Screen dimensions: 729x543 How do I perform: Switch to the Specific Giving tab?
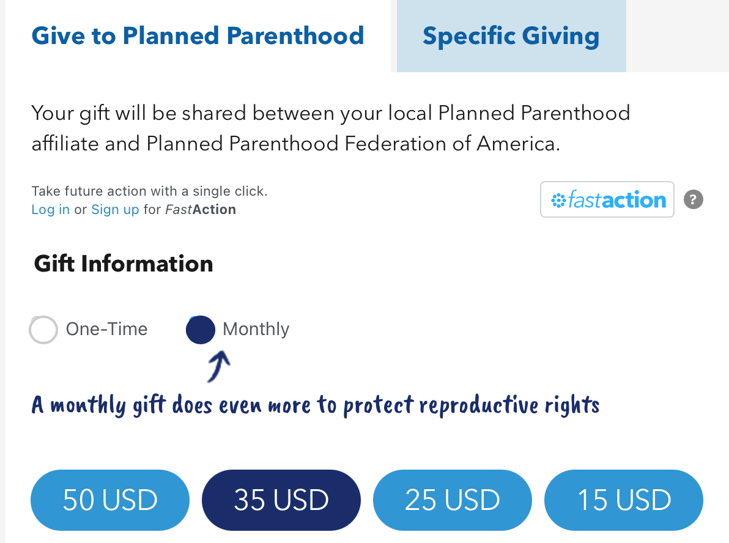tap(511, 35)
